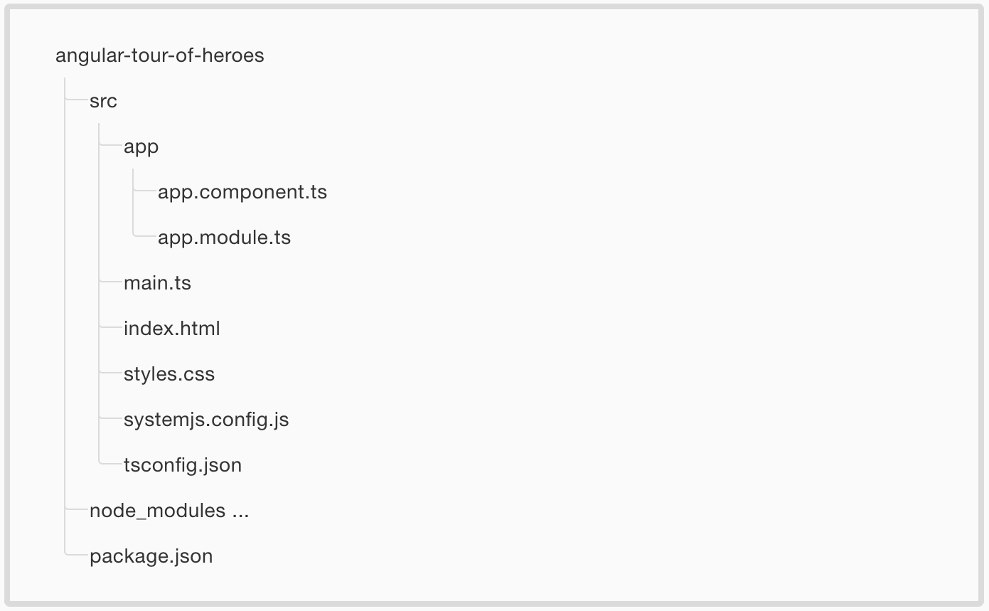This screenshot has height=611, width=989.
Task: Select app.module.ts in the tree
Action: (225, 238)
